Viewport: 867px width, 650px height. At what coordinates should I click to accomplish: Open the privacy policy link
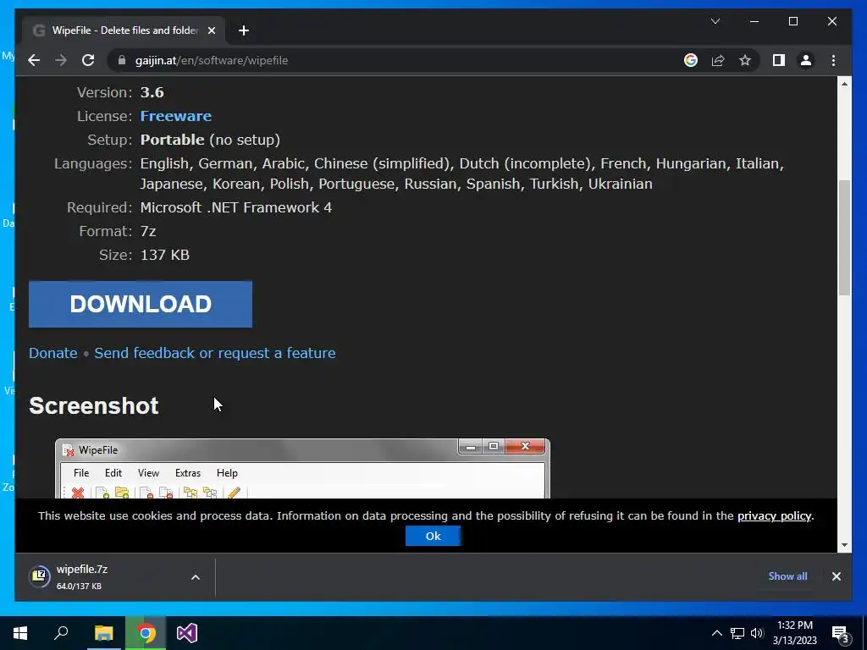tap(774, 515)
